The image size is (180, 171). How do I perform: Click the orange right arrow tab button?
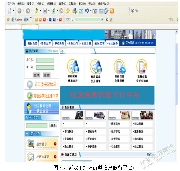pos(40,19)
